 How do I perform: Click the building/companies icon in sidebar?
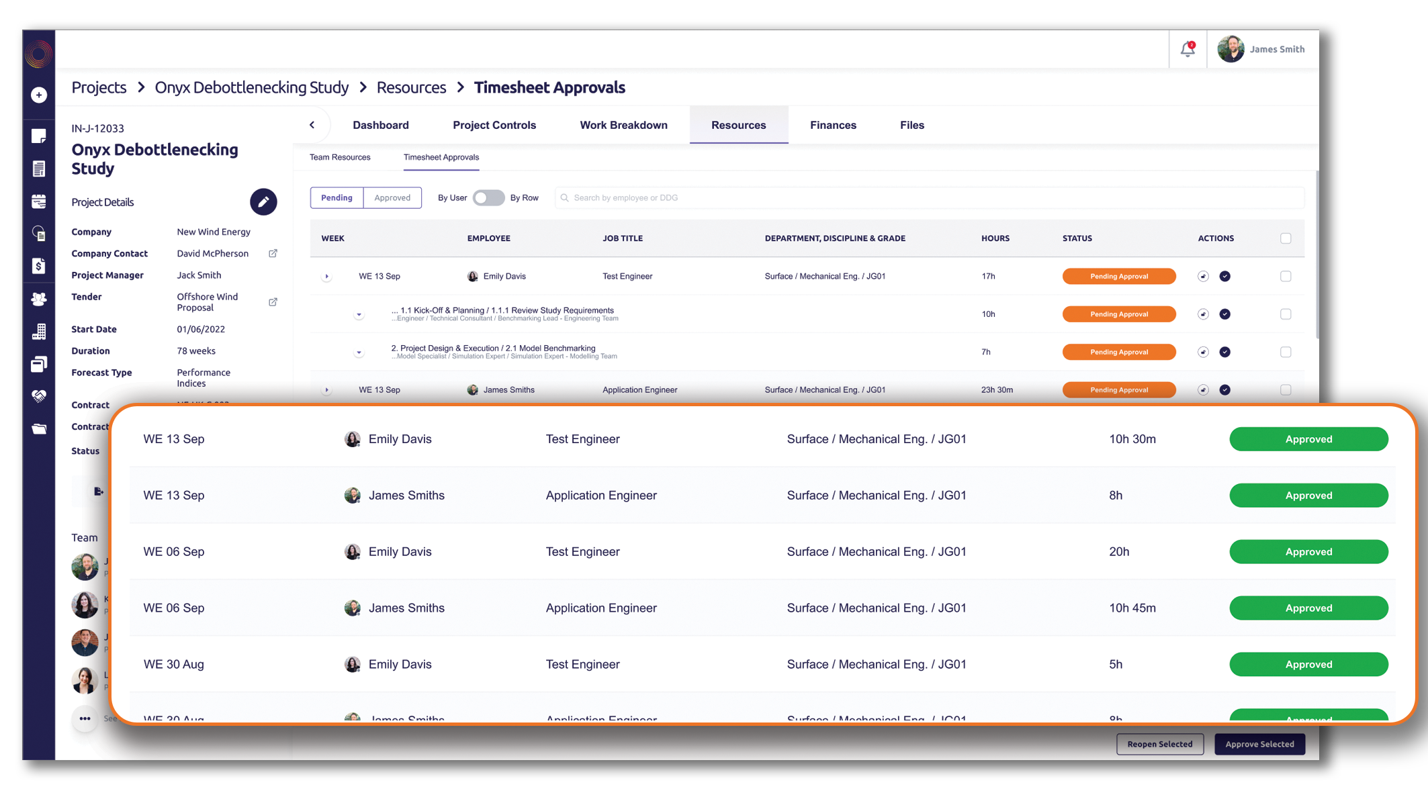(x=38, y=331)
